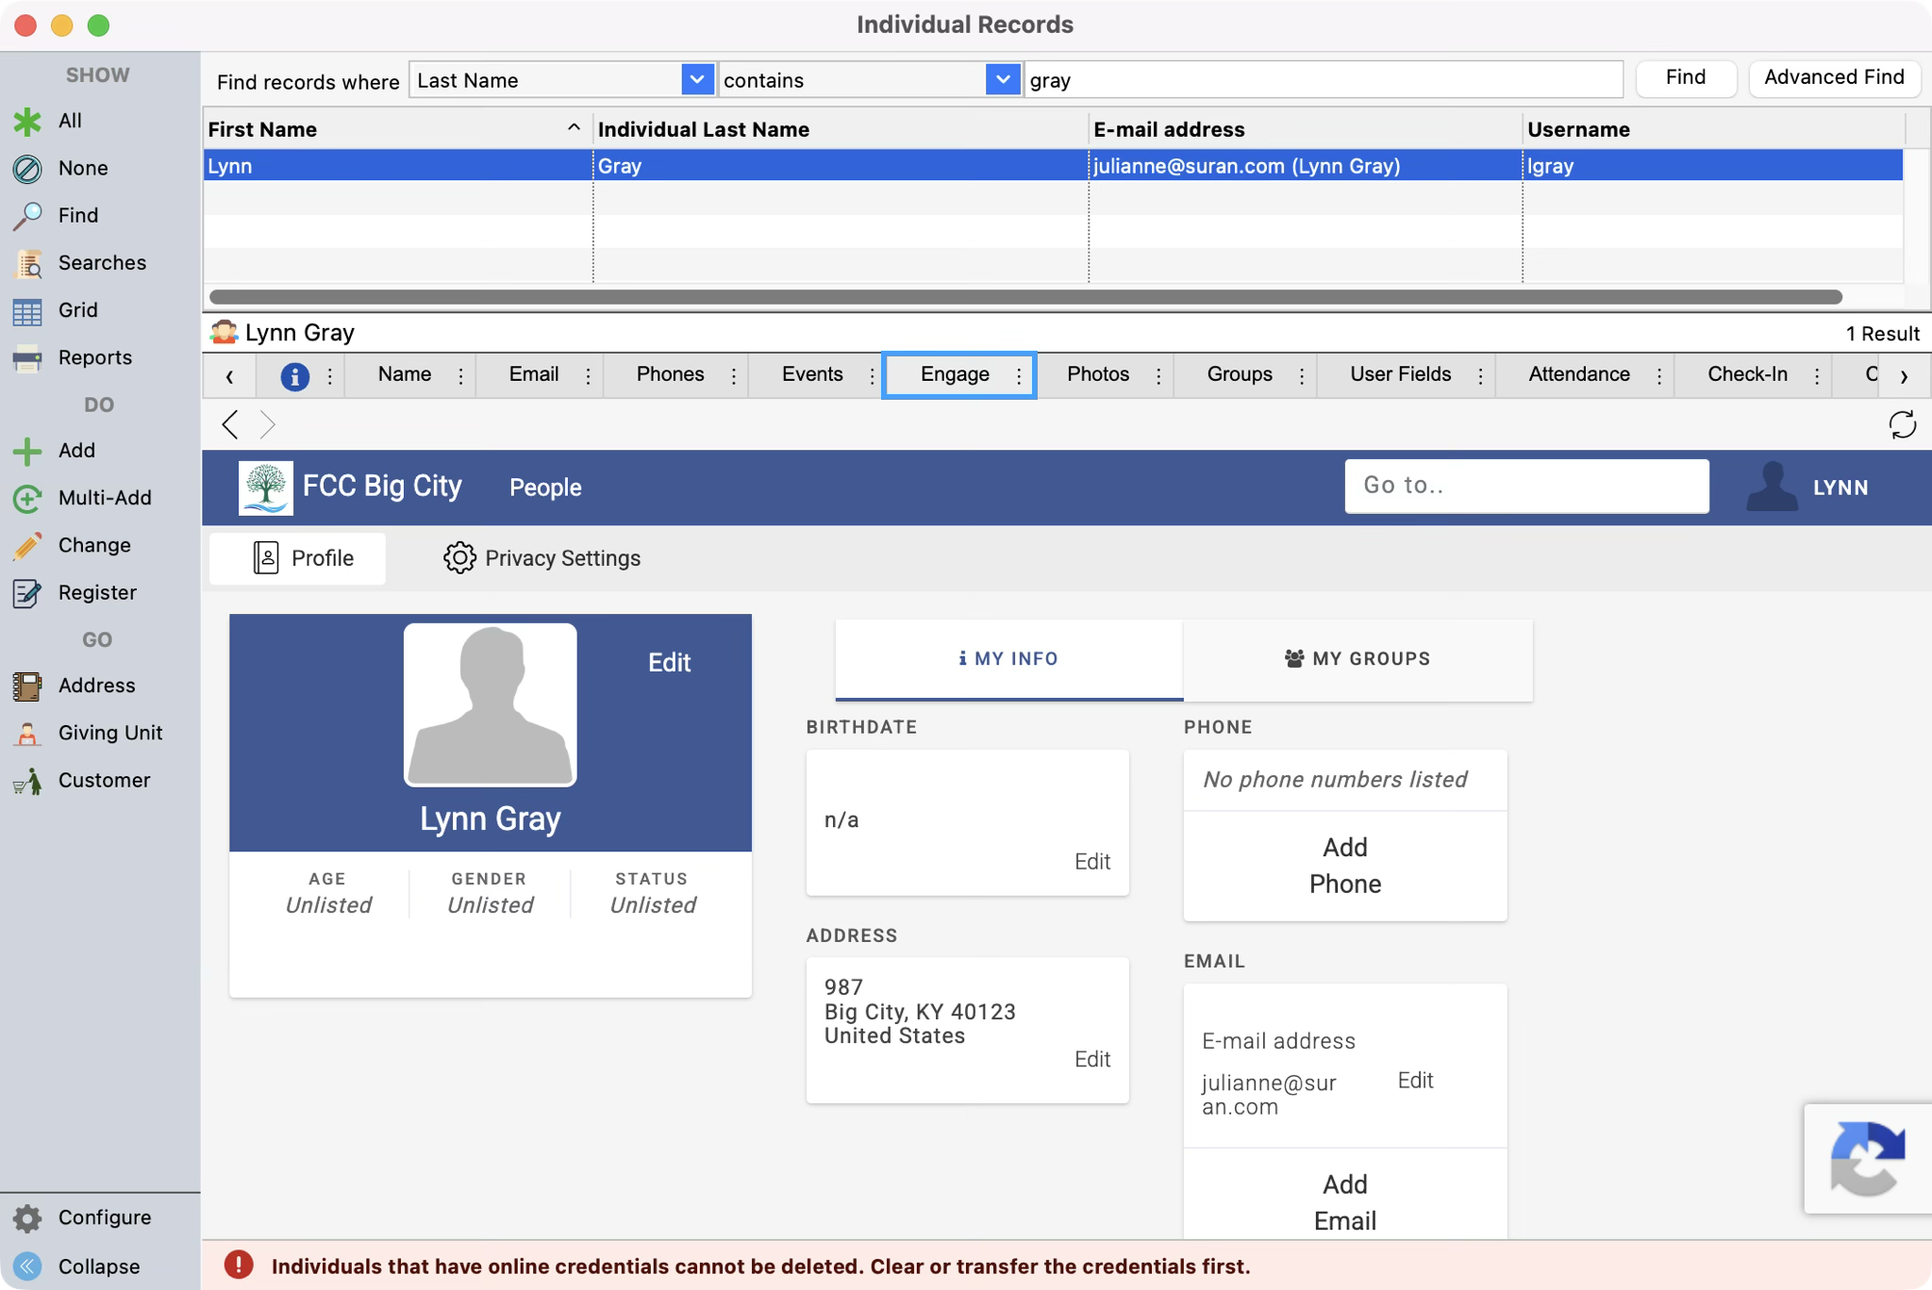The width and height of the screenshot is (1932, 1290).
Task: Click Username column header
Action: pos(1713,129)
